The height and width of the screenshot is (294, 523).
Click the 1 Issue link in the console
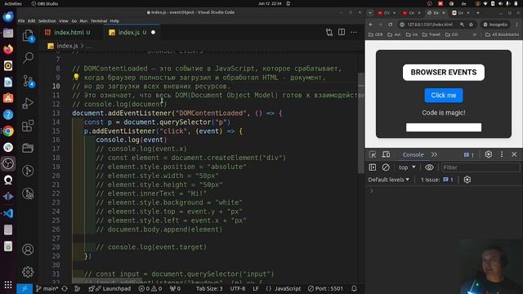click(437, 180)
